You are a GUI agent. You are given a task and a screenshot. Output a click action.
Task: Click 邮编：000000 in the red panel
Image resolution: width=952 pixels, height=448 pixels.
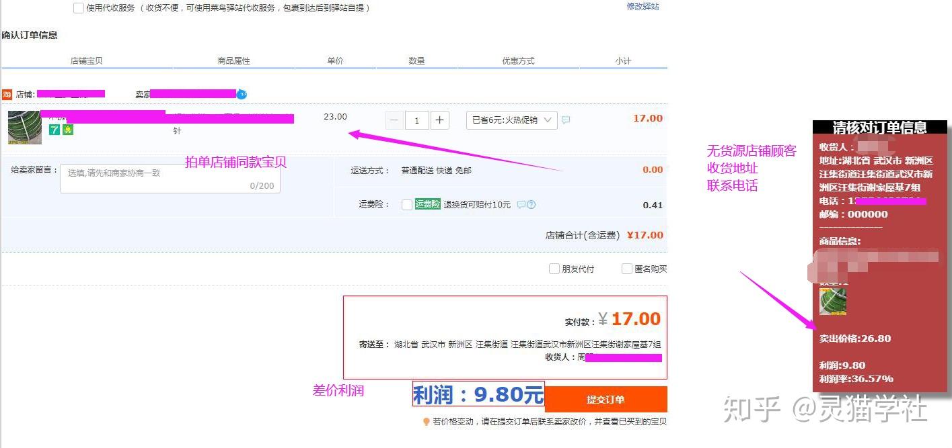853,214
